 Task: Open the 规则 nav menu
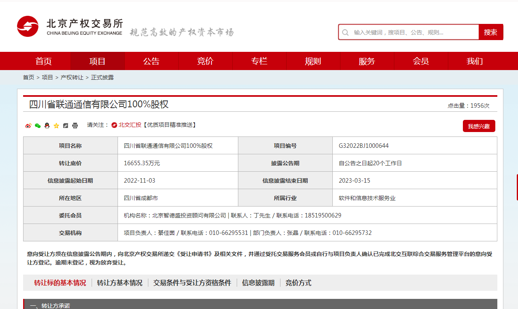click(313, 61)
